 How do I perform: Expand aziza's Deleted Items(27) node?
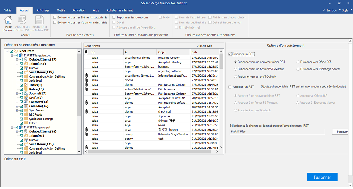(x=17, y=60)
